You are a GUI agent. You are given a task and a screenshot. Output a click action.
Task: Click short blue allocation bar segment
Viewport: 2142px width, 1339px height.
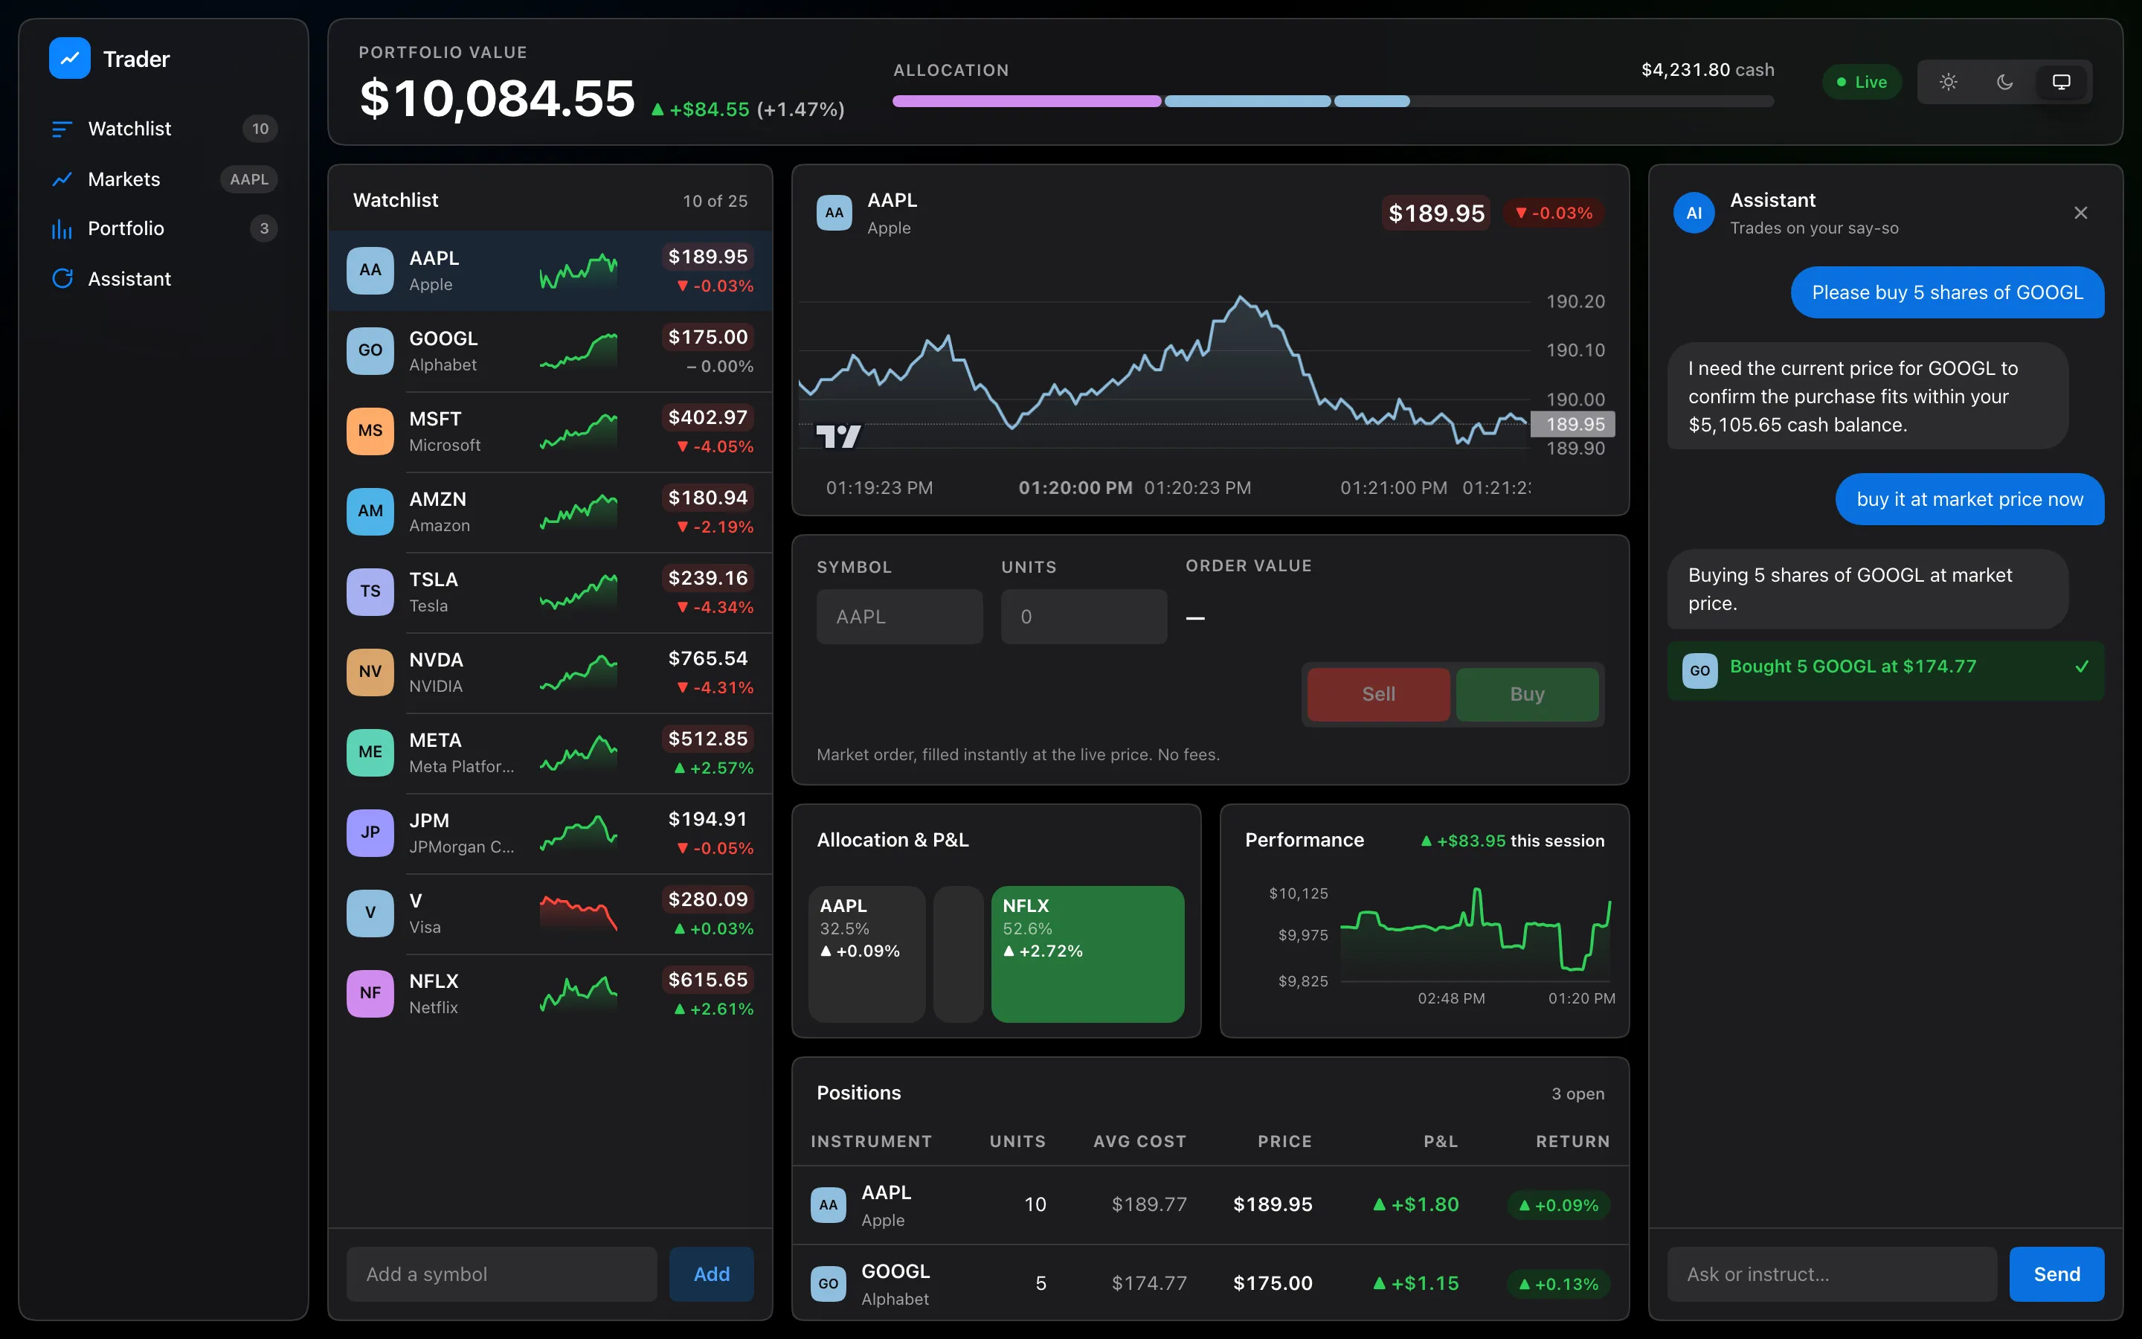click(1371, 101)
